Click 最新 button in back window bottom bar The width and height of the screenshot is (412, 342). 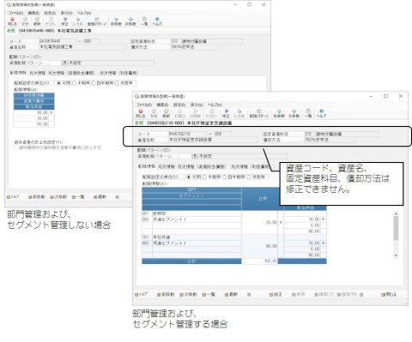pos(100,197)
